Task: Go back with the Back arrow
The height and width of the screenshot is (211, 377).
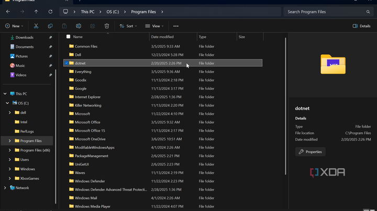Action: [x=8, y=11]
